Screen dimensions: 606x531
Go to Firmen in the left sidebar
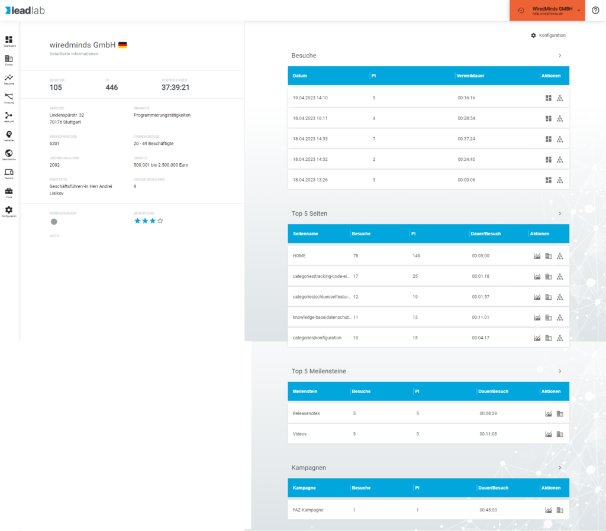pos(9,60)
